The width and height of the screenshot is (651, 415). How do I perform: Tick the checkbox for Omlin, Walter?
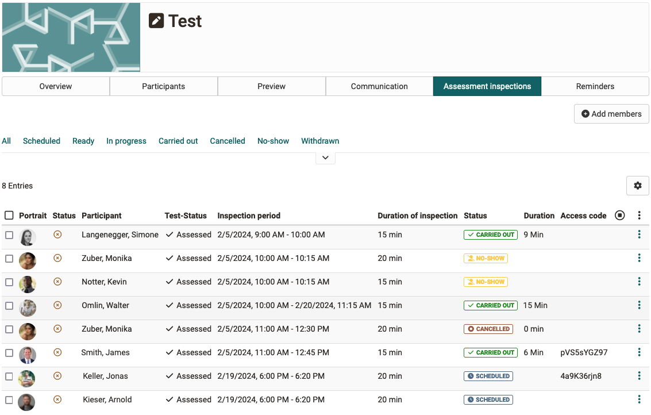(x=9, y=306)
